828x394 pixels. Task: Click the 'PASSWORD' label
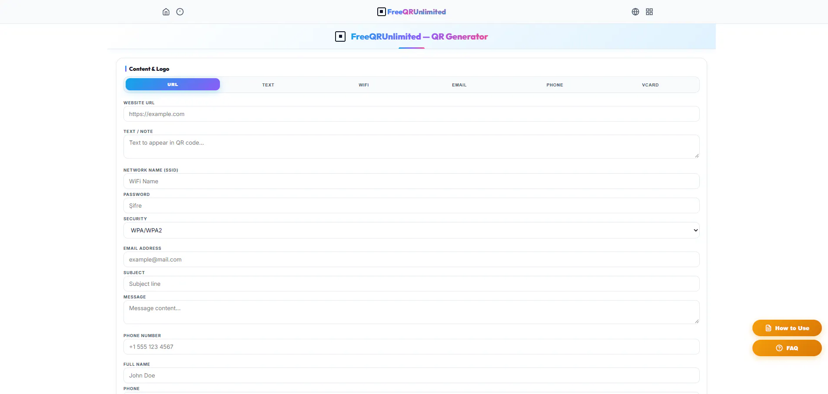(x=136, y=195)
